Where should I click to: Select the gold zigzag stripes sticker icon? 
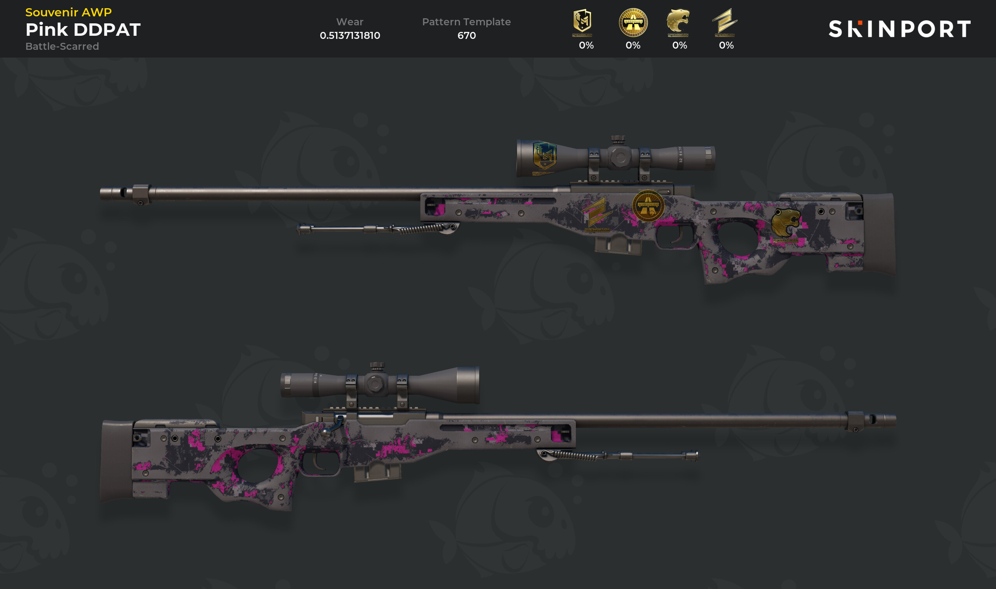tap(724, 22)
